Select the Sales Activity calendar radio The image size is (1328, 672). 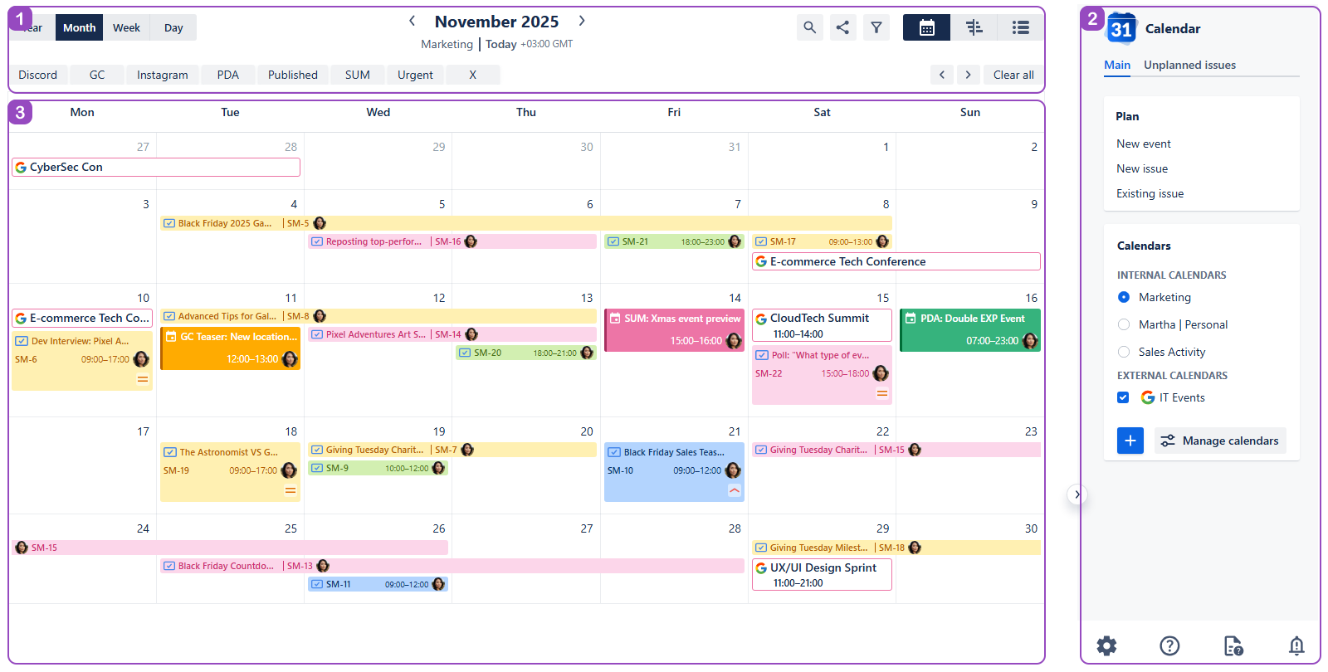[1124, 352]
